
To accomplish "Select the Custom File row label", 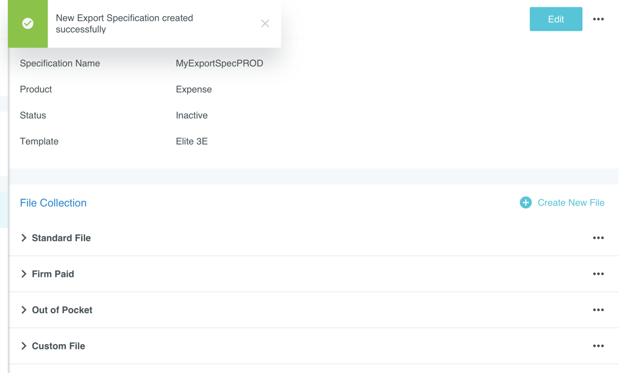I will click(58, 346).
